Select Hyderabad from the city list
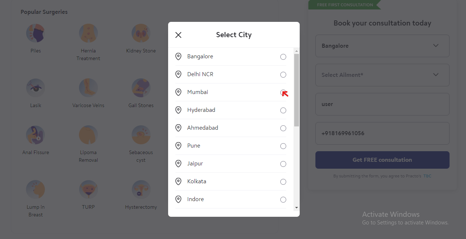Viewport: 466px width, 239px height. pyautogui.click(x=201, y=110)
